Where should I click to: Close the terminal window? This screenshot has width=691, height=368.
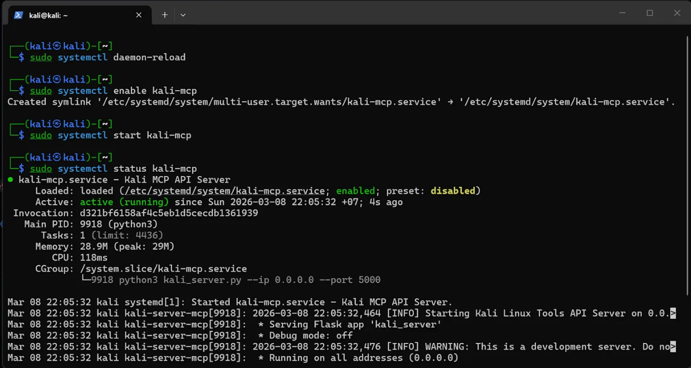[677, 14]
